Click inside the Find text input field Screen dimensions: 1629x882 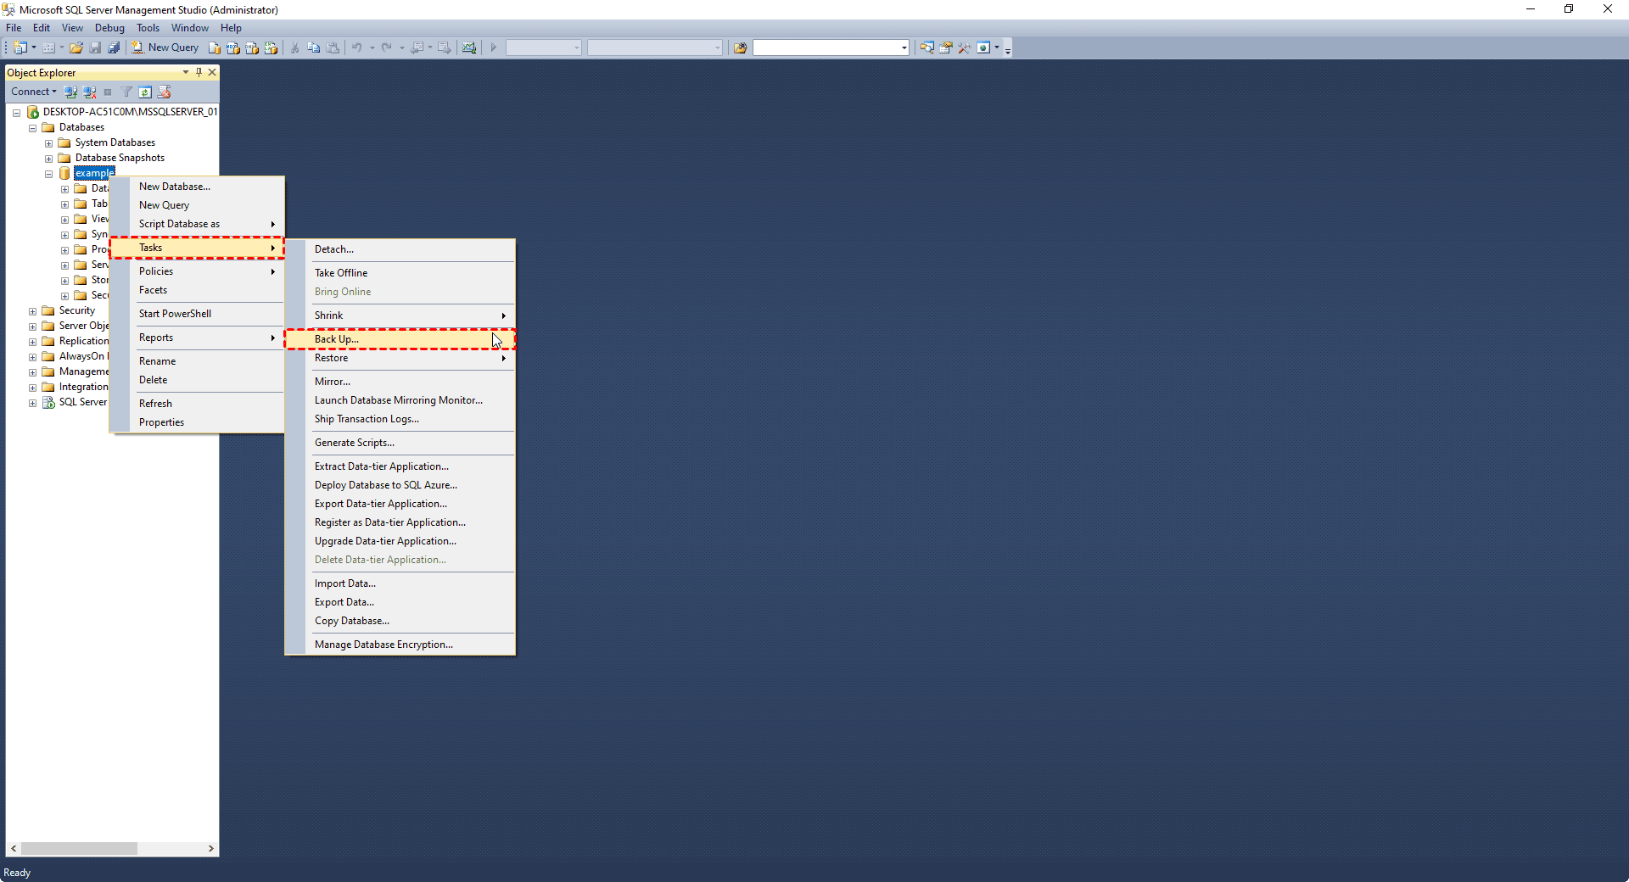tap(826, 47)
